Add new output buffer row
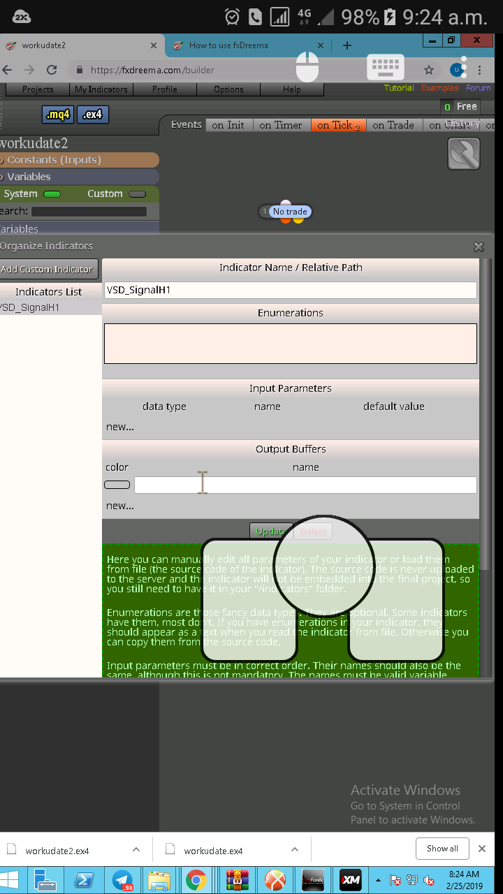The width and height of the screenshot is (503, 894). click(x=120, y=506)
